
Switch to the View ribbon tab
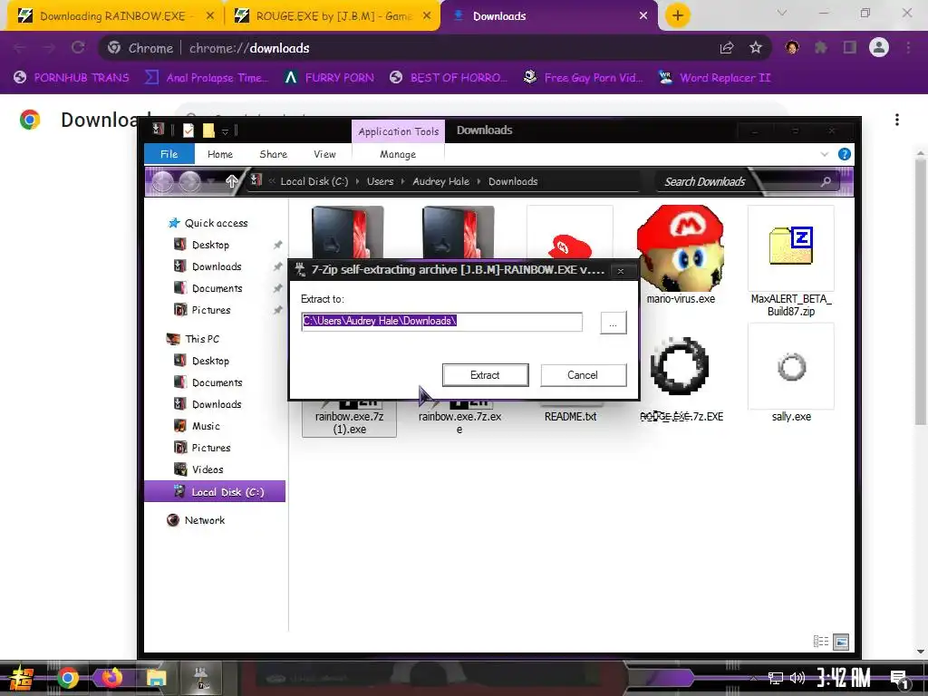pyautogui.click(x=325, y=154)
